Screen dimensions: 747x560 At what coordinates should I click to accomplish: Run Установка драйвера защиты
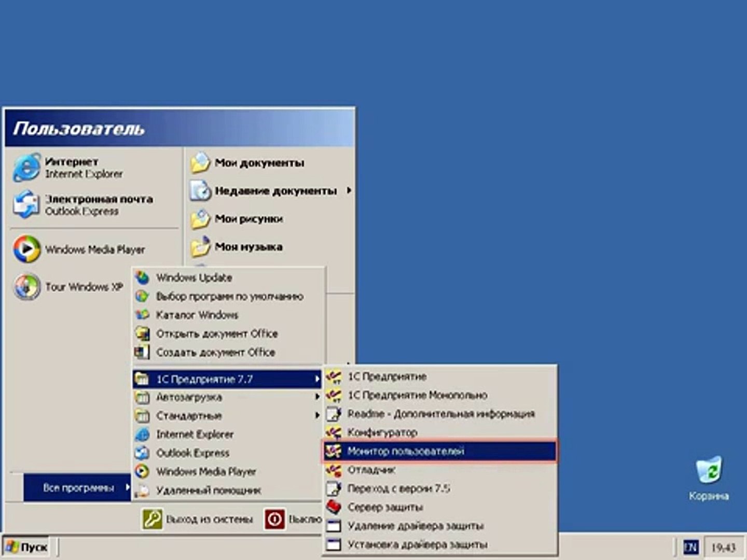440,544
